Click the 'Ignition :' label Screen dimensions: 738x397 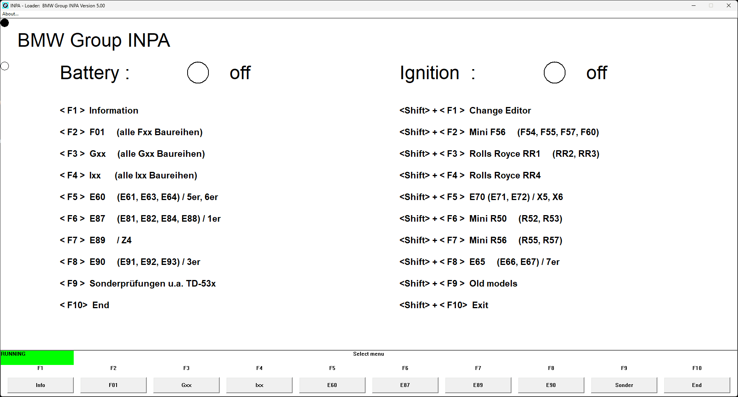point(437,73)
